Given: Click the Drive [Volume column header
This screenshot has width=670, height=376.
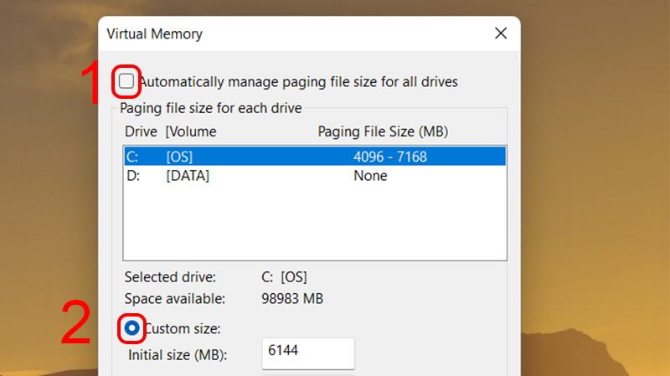Looking at the screenshot, I should pyautogui.click(x=170, y=131).
